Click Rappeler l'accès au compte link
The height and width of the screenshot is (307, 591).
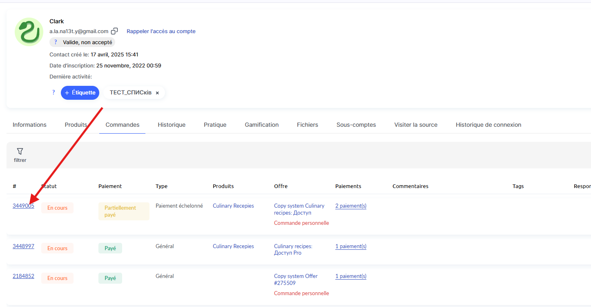pos(161,31)
